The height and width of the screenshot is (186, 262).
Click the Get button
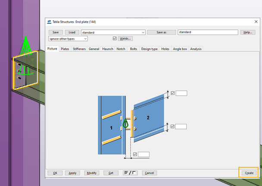[x=111, y=173]
